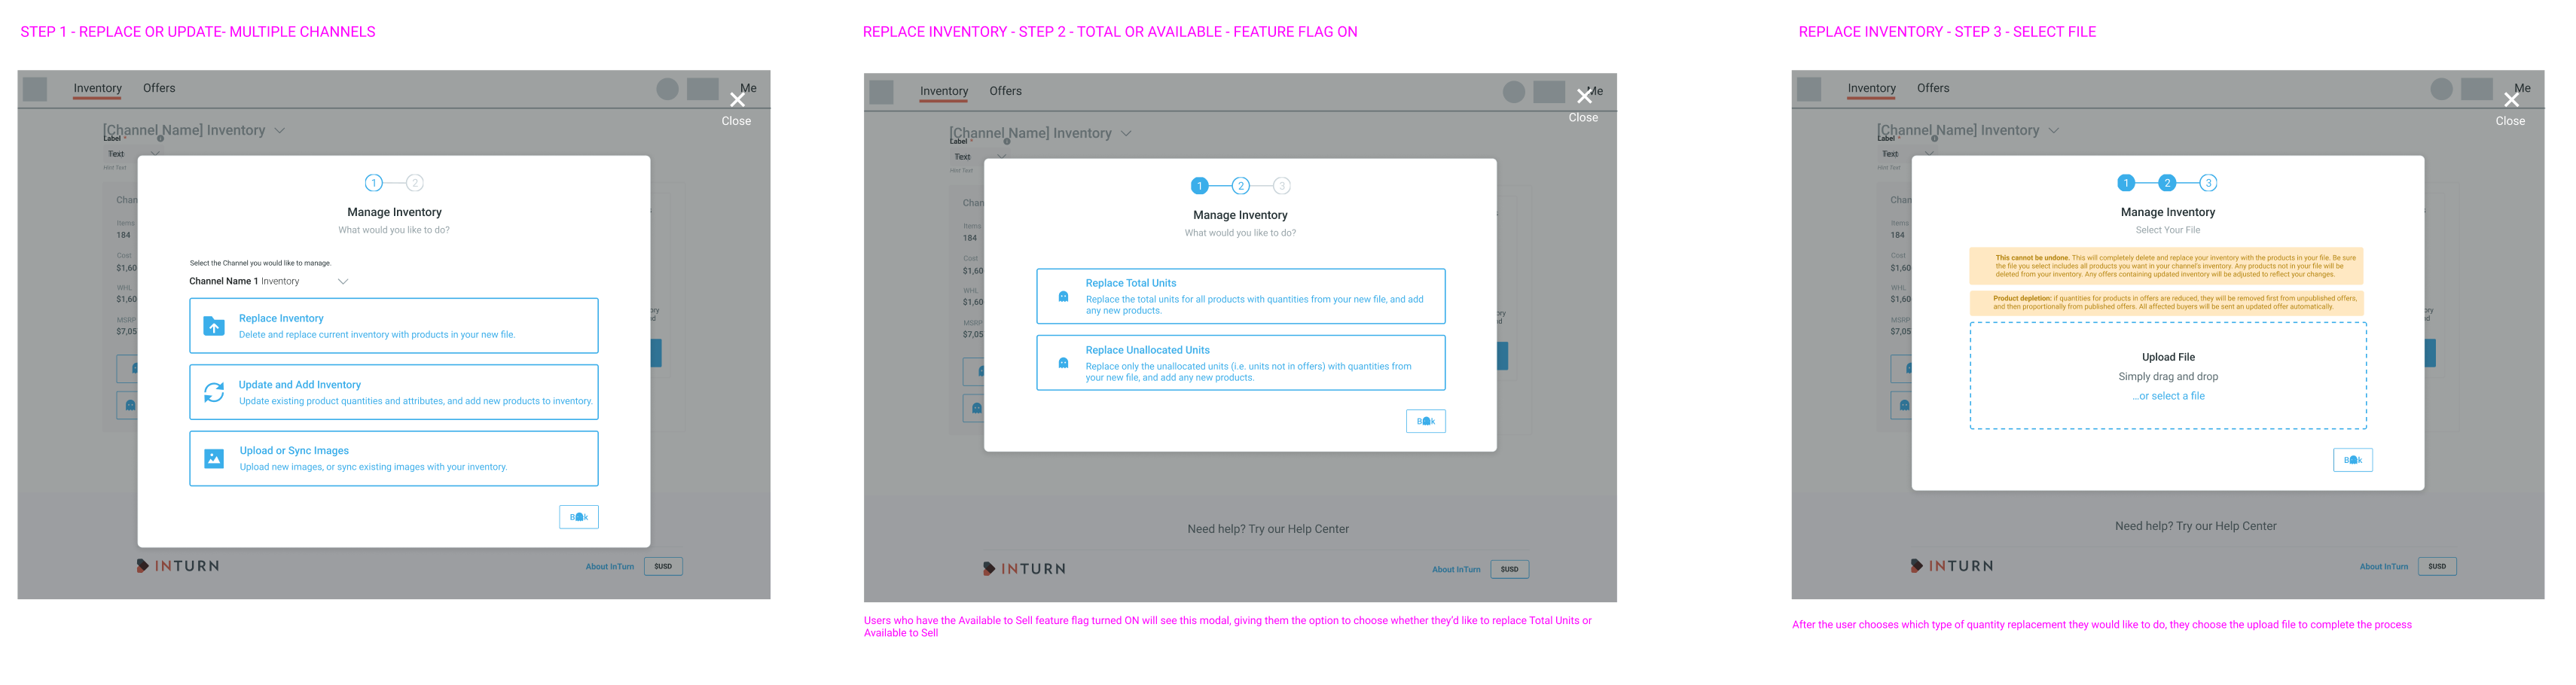2576x685 pixels.
Task: Click 'Need help? Try our Help Center' in Step 2
Action: click(1268, 529)
